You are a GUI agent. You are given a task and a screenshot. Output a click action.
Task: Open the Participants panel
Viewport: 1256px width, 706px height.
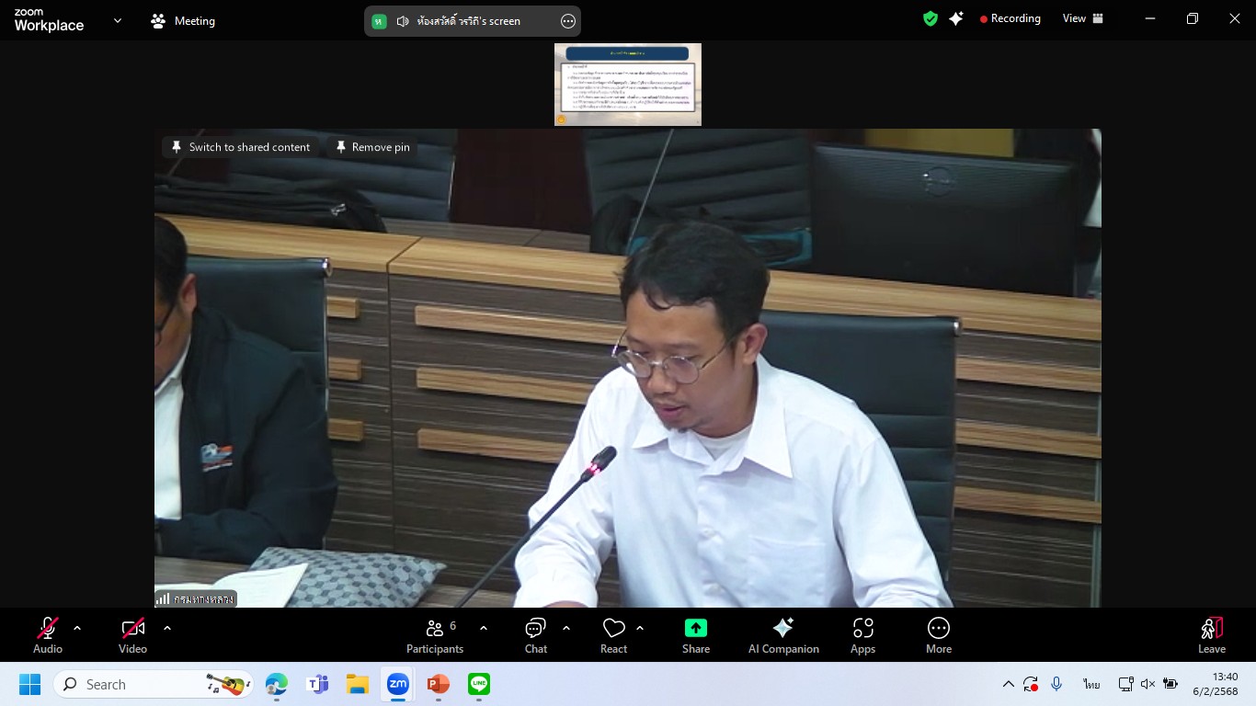435,635
